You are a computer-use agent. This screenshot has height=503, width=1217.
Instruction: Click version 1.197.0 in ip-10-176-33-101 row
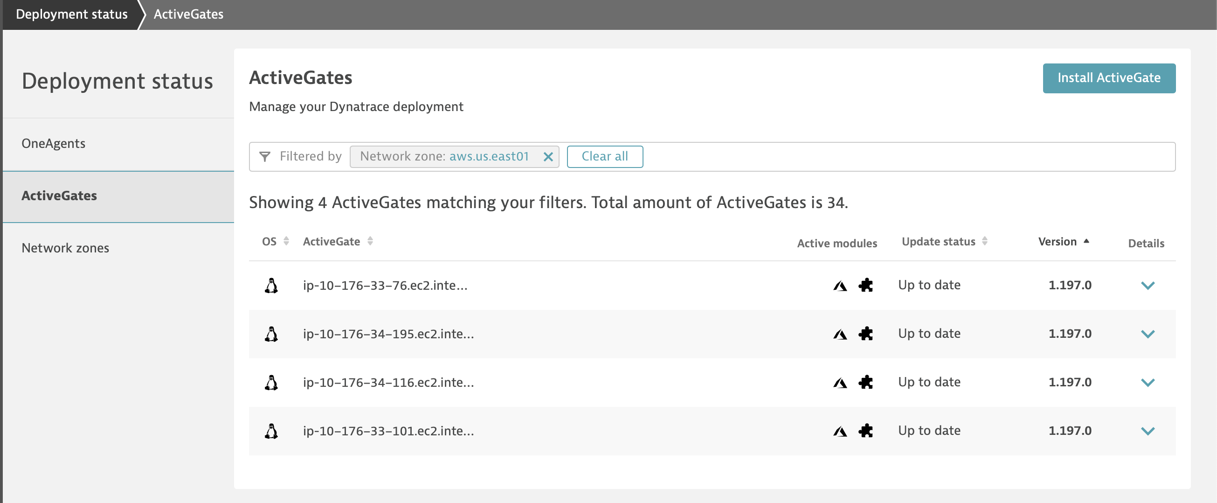coord(1070,431)
